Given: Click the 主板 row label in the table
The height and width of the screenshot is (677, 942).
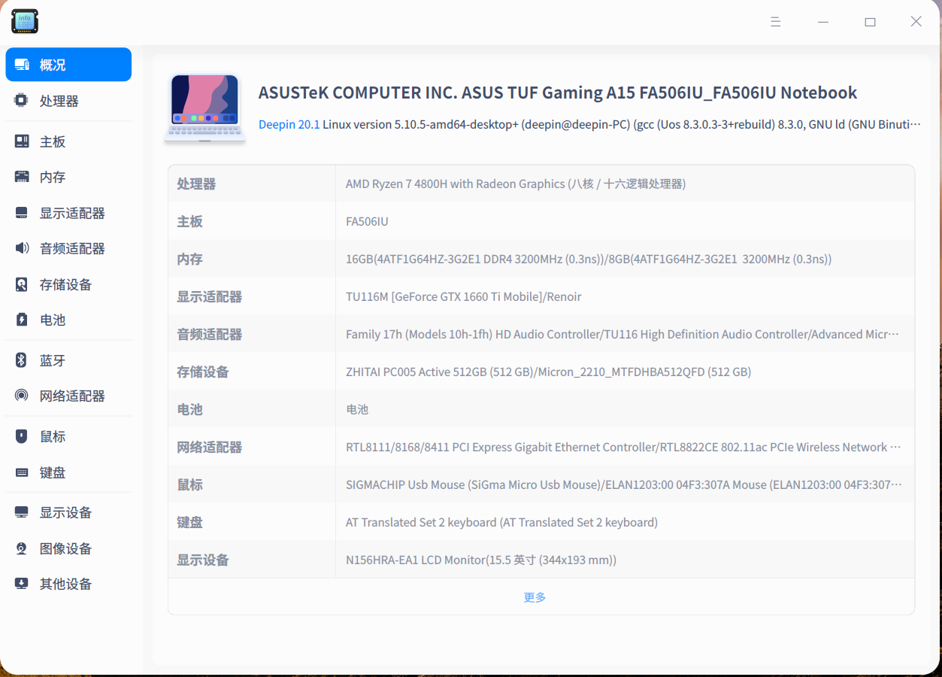Looking at the screenshot, I should [x=189, y=221].
